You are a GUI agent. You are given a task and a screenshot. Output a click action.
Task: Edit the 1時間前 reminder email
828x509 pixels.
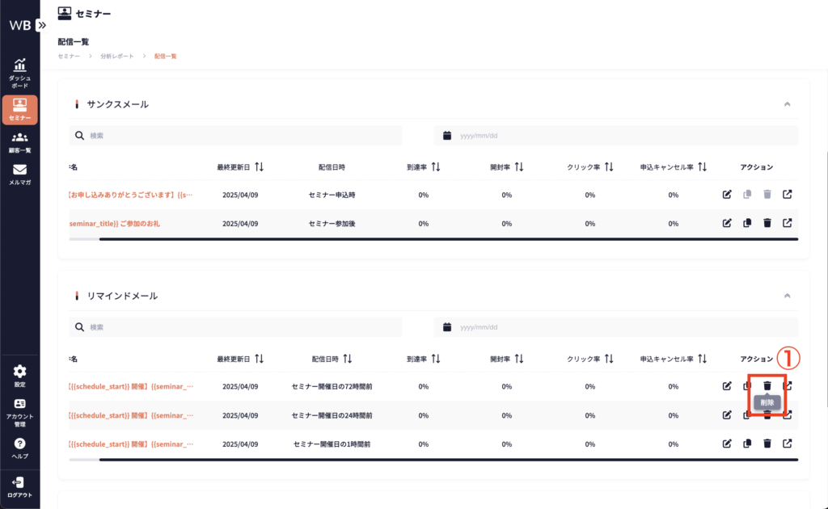(x=727, y=444)
